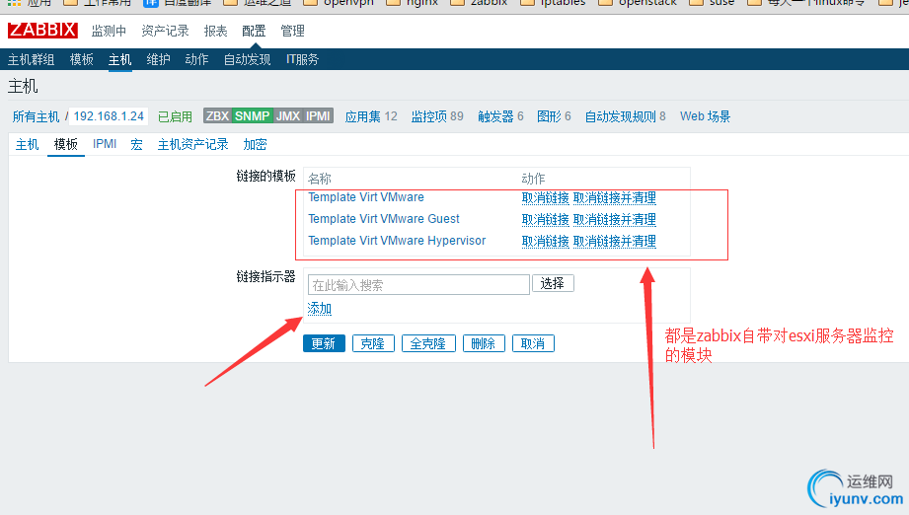
Task: Switch to the 模板 form tab
Action: pos(65,144)
